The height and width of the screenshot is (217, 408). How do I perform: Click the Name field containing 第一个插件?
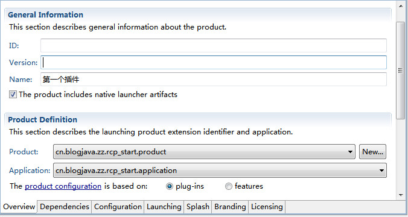click(214, 79)
